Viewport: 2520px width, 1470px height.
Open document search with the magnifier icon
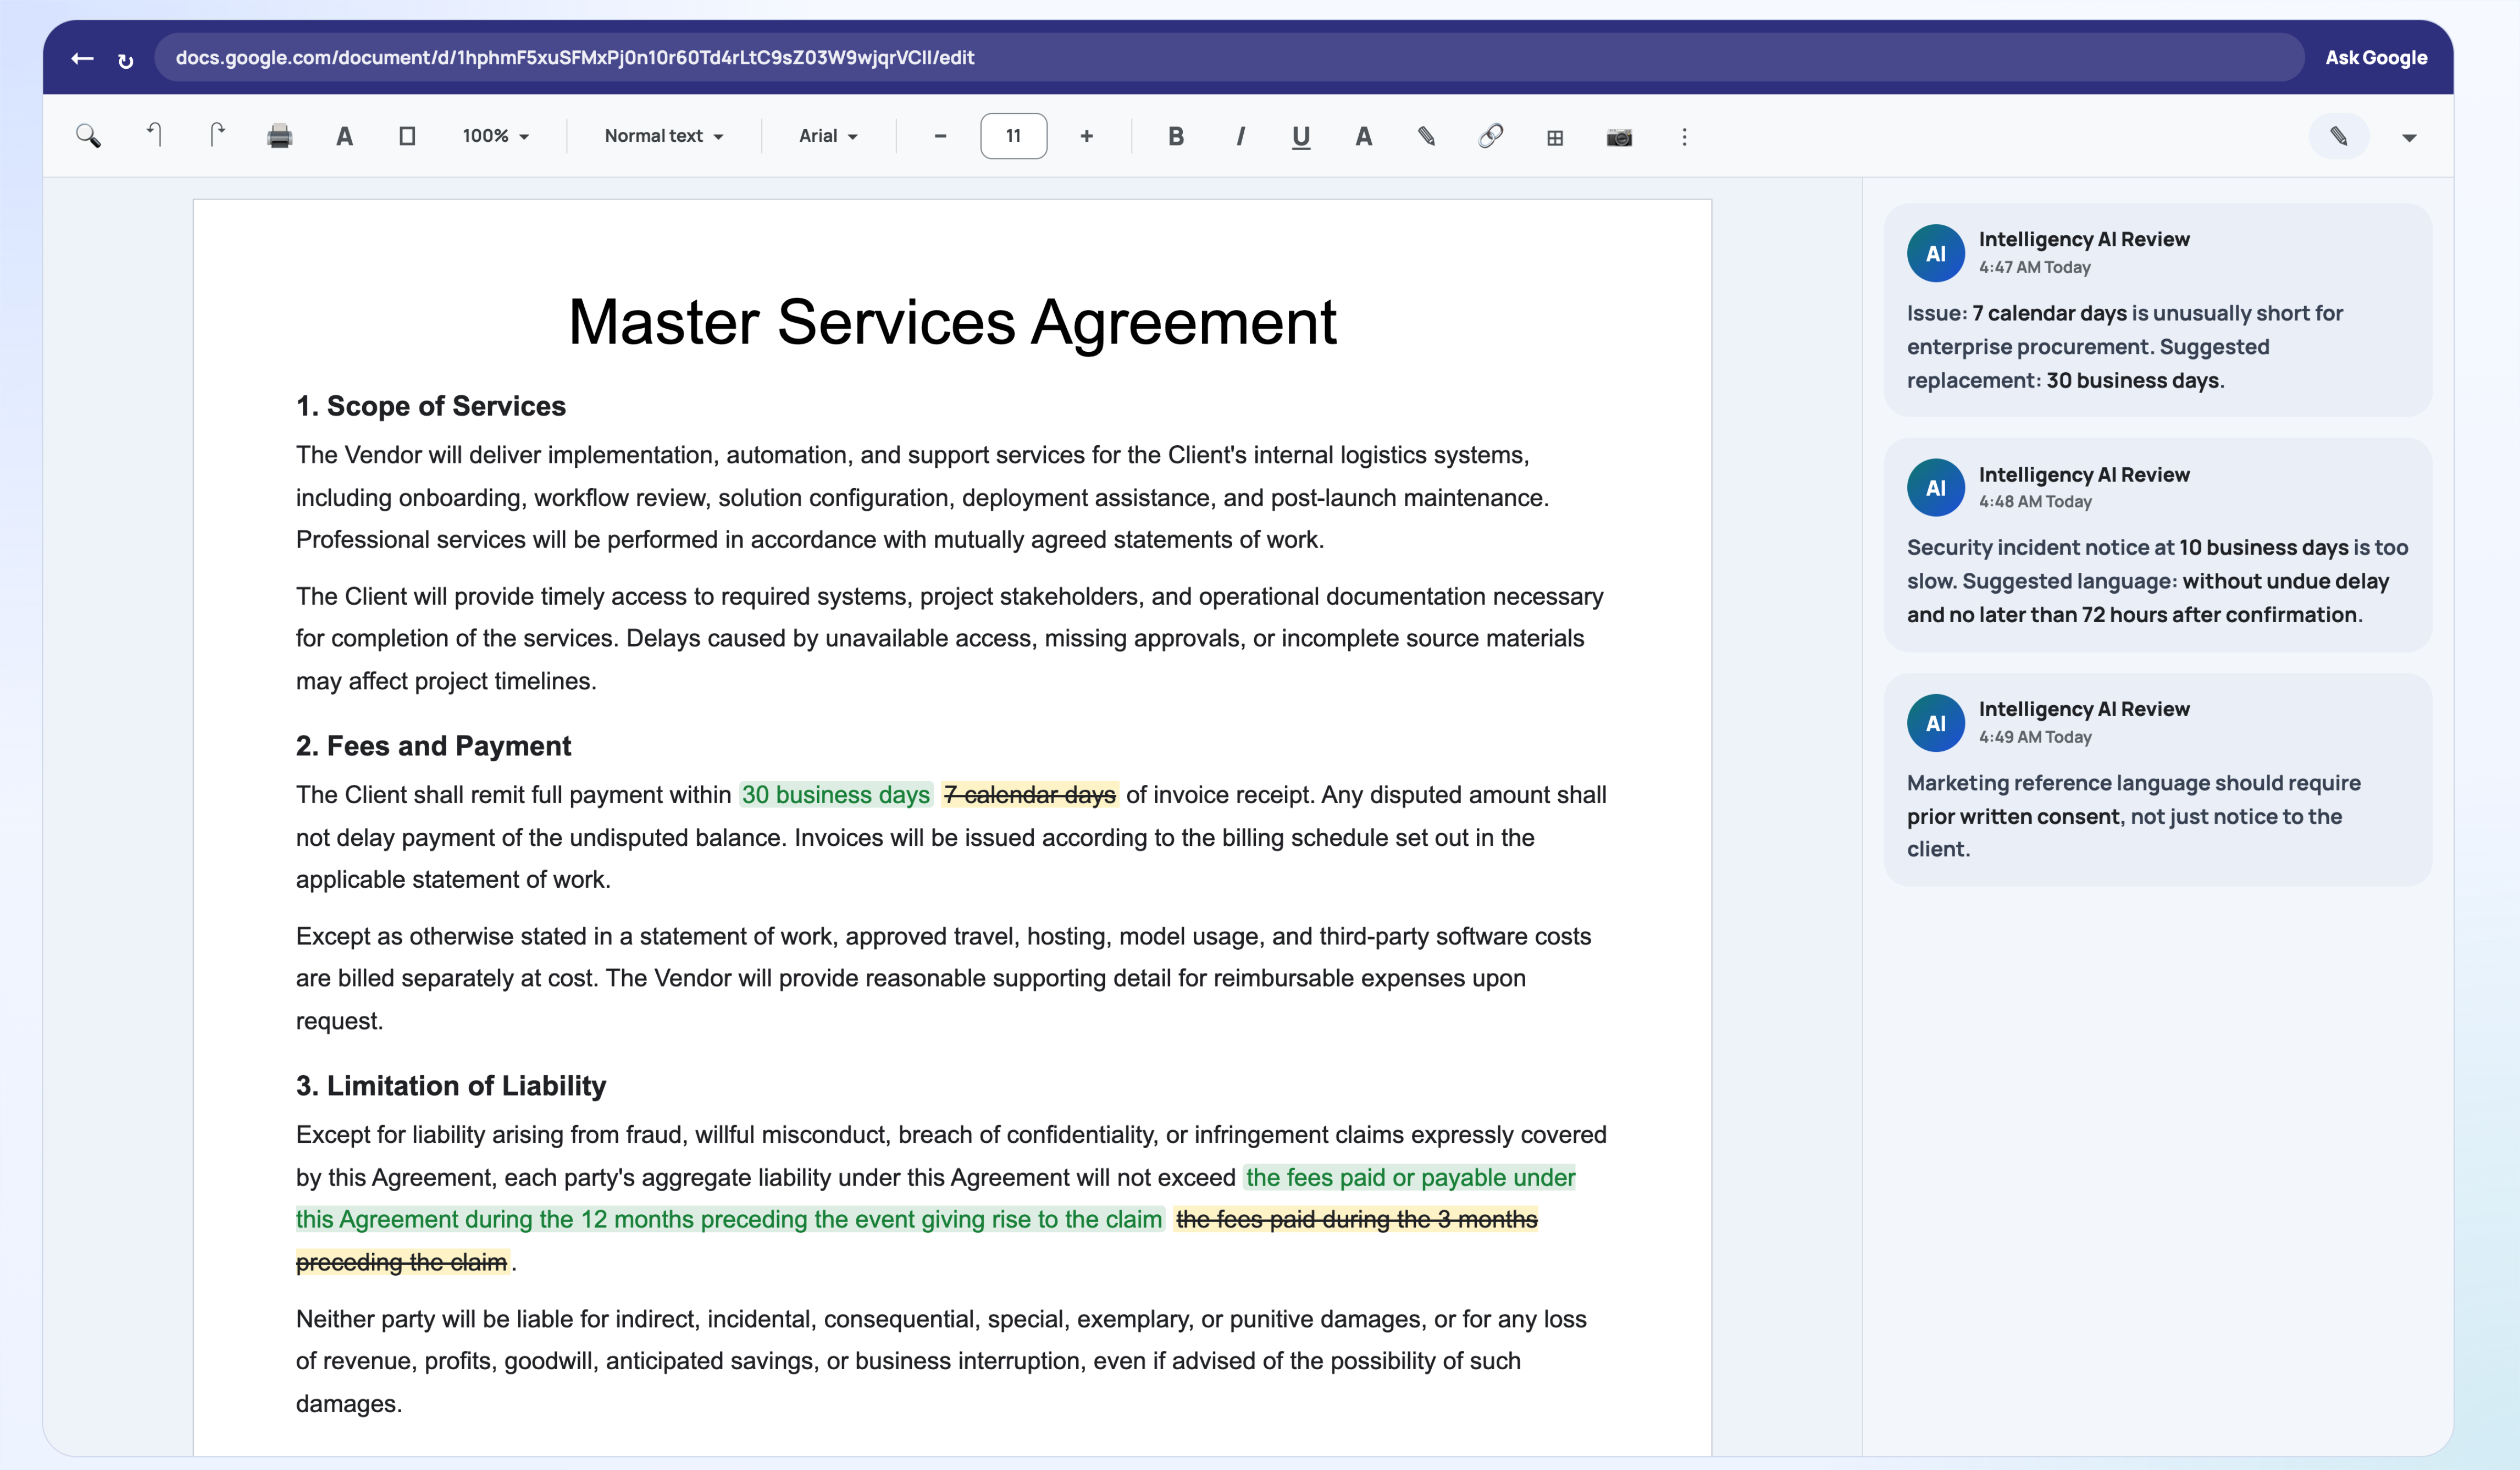(x=89, y=136)
